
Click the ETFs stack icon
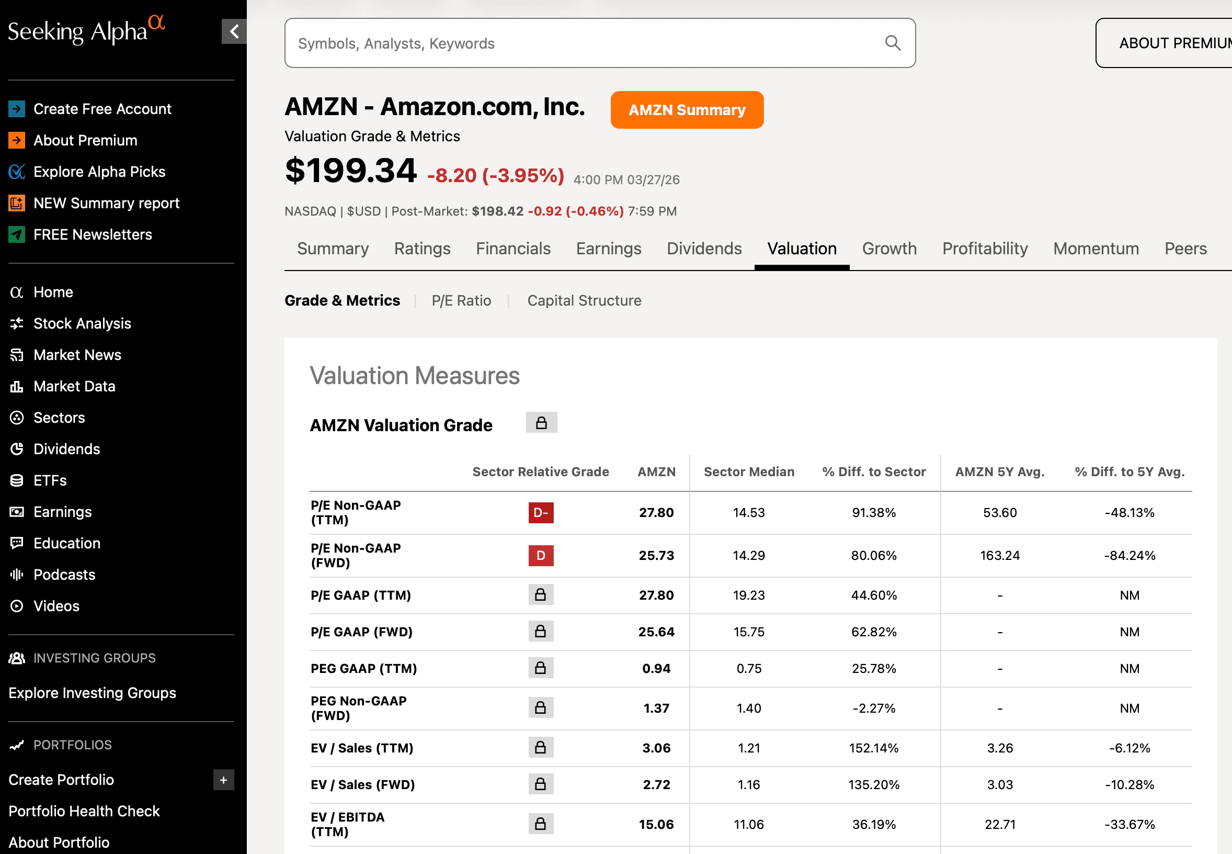[17, 480]
